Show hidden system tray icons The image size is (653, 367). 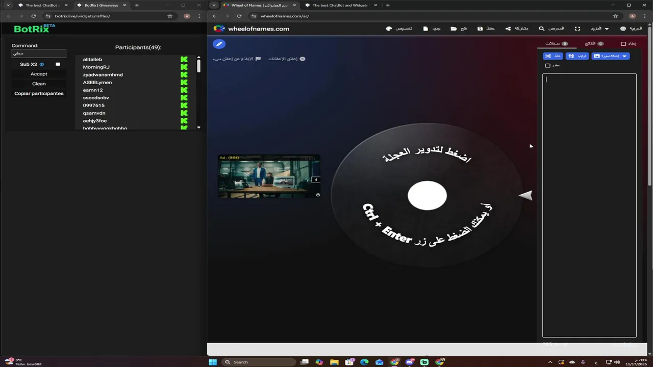point(550,362)
